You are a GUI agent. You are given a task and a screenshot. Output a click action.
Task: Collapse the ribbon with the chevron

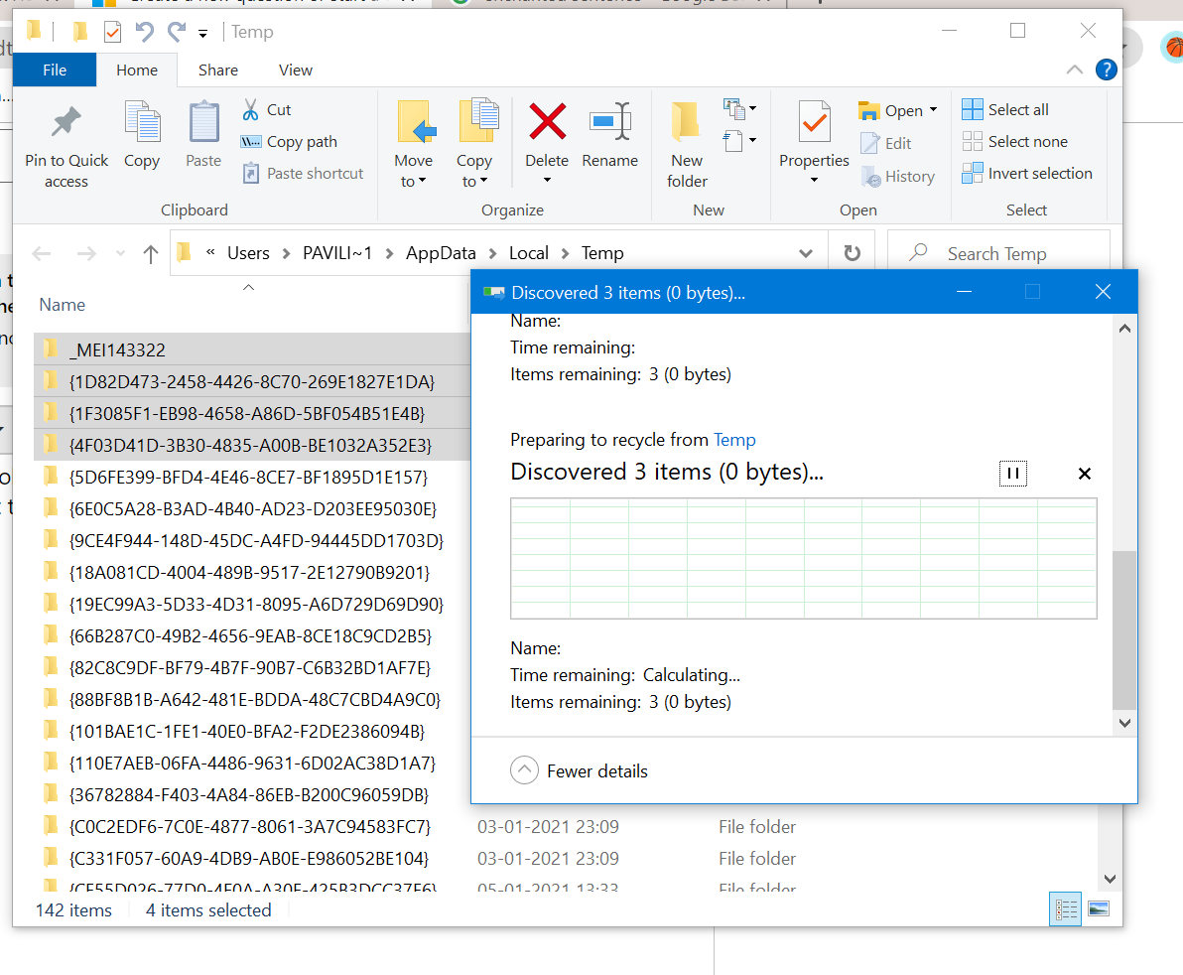click(x=1075, y=70)
